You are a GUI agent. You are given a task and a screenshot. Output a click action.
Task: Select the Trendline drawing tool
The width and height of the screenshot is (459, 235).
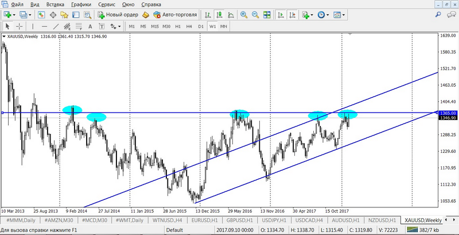(x=56, y=26)
